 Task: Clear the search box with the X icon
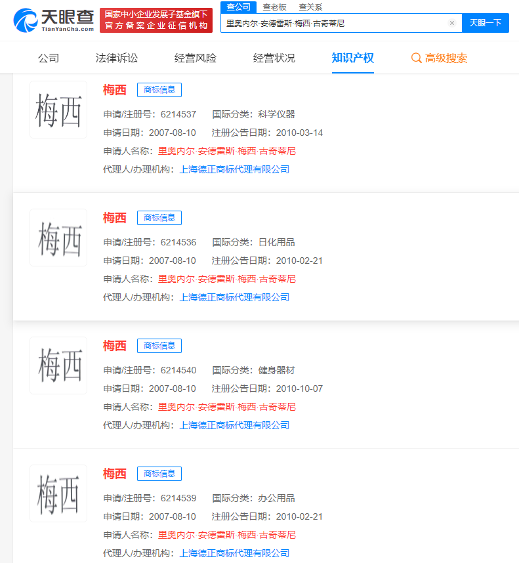[x=451, y=23]
